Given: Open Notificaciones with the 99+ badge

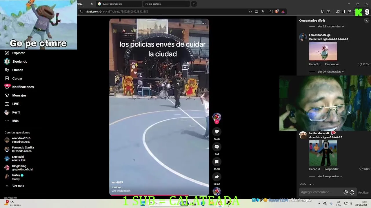Looking at the screenshot, I should (19, 87).
